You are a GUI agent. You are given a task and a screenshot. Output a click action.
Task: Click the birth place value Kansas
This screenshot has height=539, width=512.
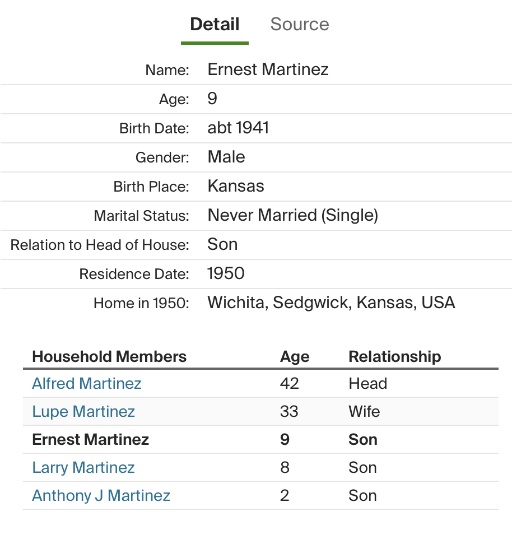pyautogui.click(x=236, y=186)
